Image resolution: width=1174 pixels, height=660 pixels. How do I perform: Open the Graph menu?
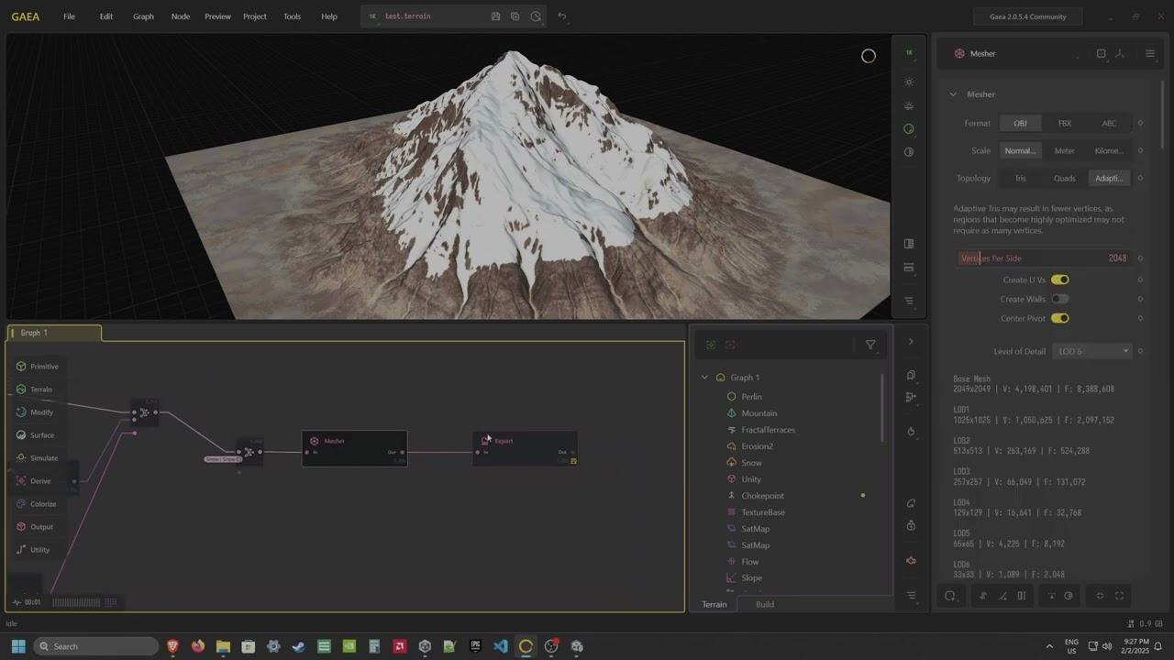tap(143, 16)
